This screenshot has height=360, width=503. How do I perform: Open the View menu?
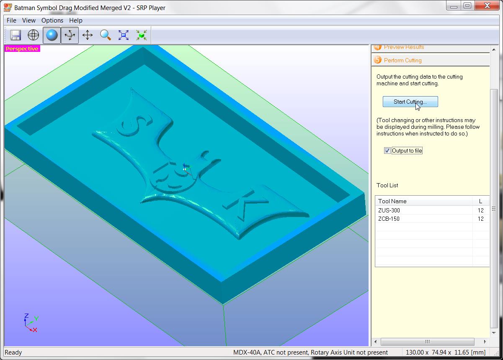tap(29, 20)
